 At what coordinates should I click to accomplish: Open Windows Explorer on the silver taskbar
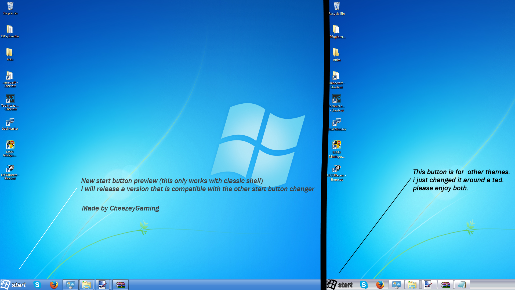(412, 285)
